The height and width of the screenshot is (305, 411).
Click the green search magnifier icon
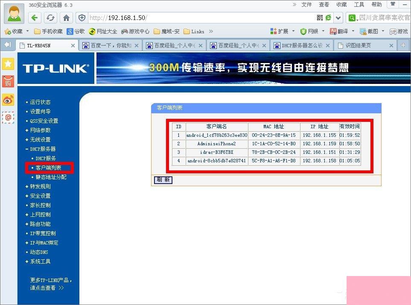pos(352,18)
